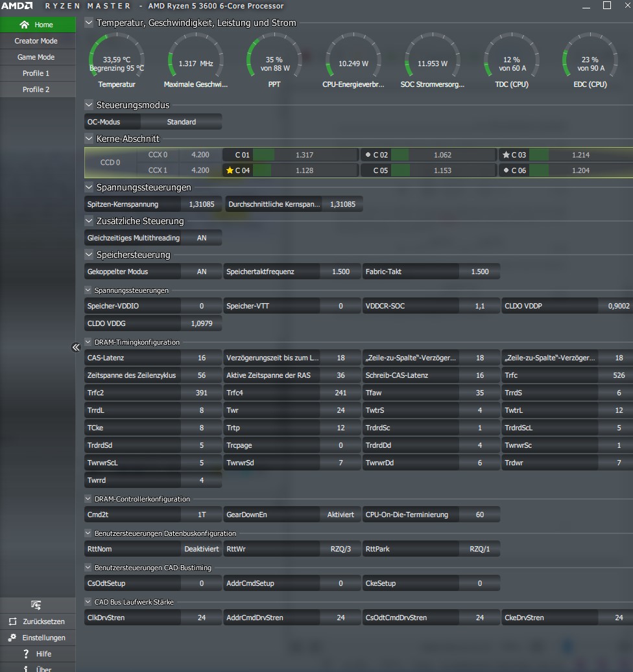
Task: Click Gleichzeitiges Multithreading AN value
Action: (x=202, y=238)
